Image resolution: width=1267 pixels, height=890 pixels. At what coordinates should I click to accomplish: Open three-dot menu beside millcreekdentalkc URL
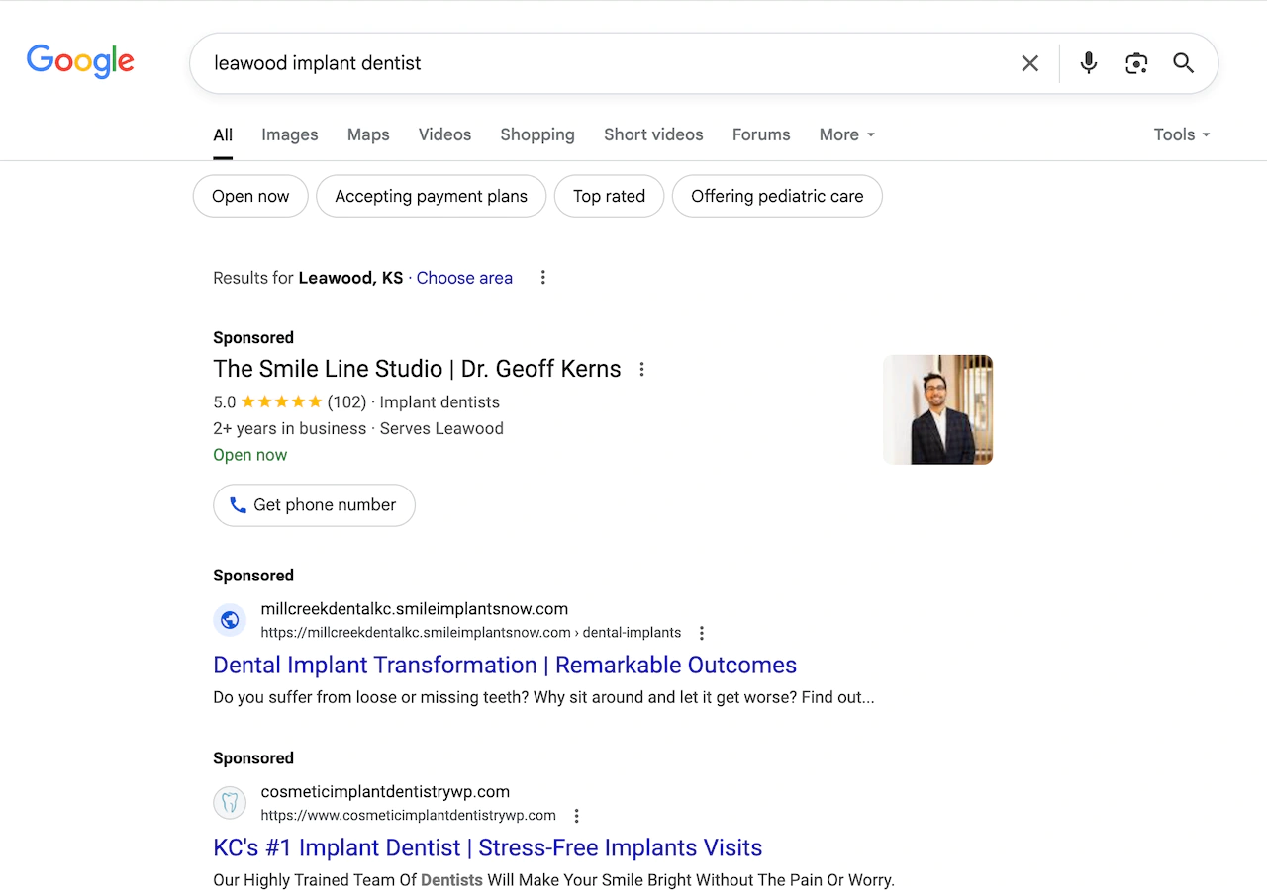pos(702,633)
